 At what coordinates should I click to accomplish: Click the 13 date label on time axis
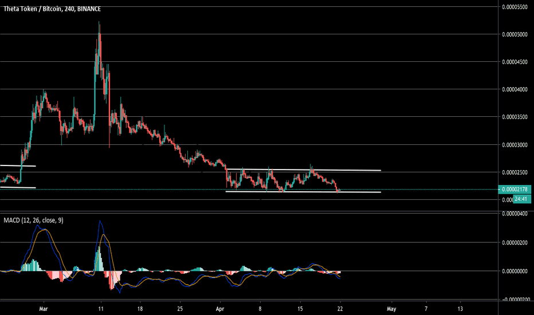(460, 309)
